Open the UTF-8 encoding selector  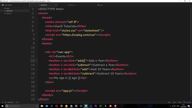(x=174, y=102)
